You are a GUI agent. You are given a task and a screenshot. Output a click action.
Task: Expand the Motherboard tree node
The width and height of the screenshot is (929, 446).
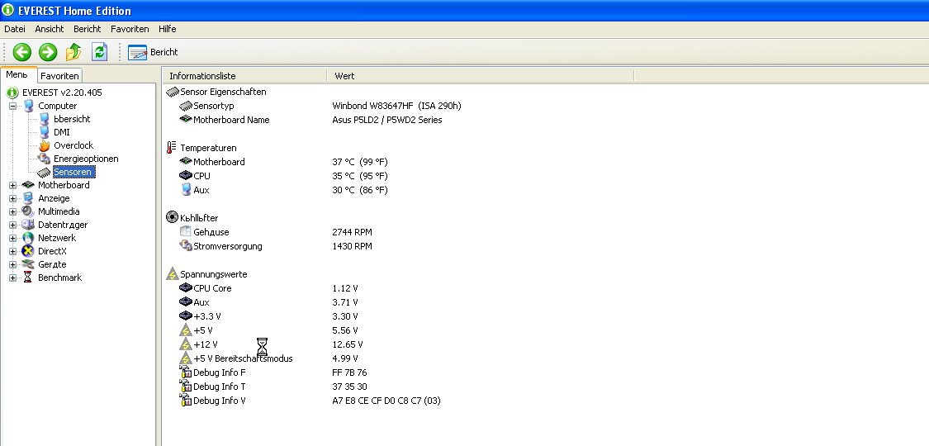tap(12, 185)
